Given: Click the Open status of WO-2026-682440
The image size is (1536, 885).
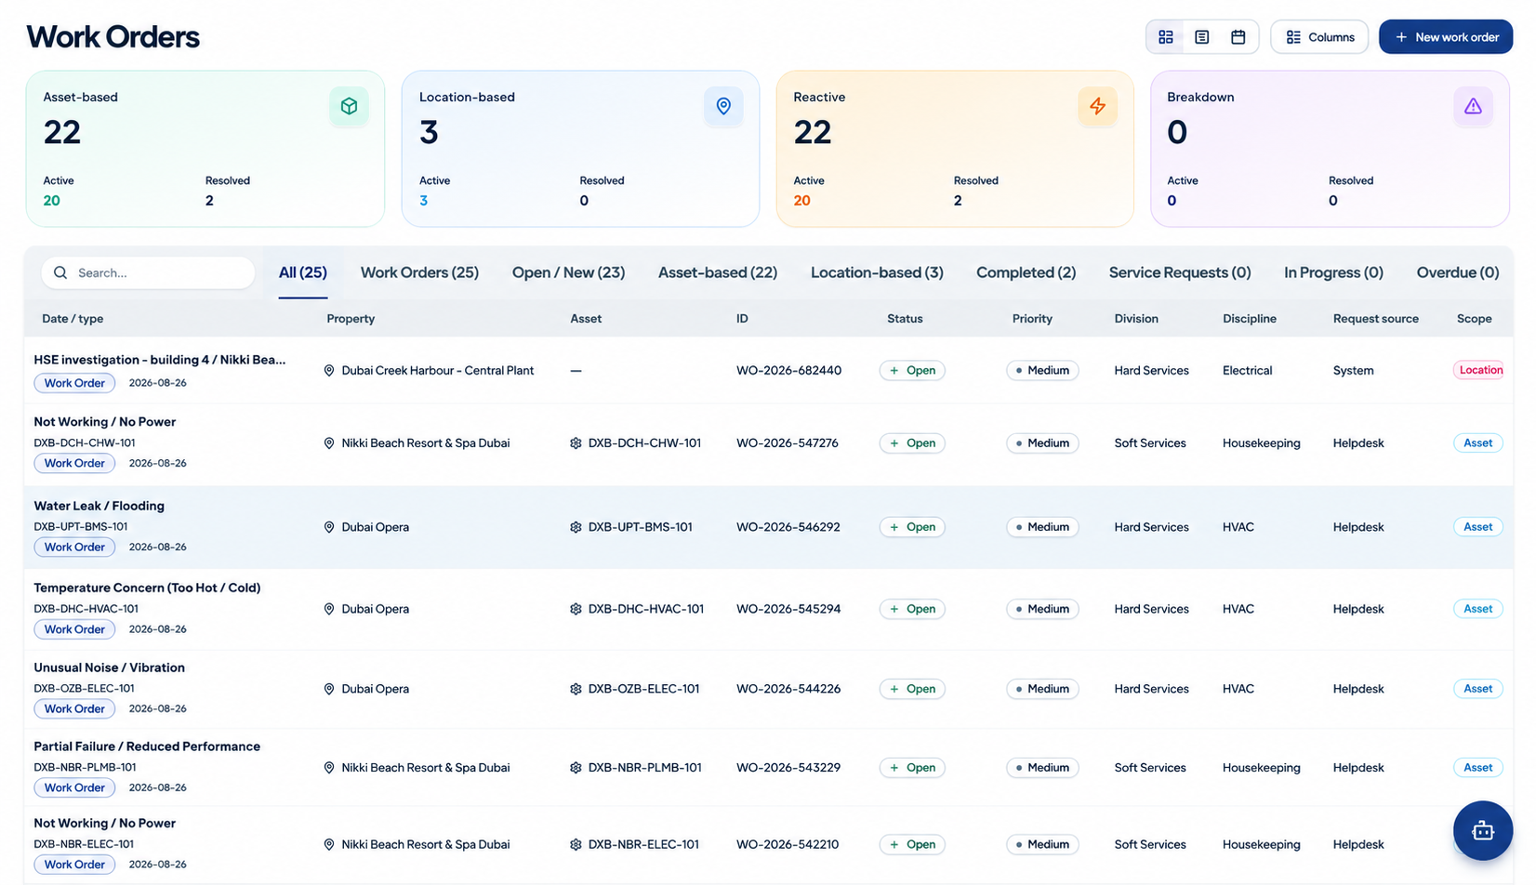Looking at the screenshot, I should [x=912, y=370].
